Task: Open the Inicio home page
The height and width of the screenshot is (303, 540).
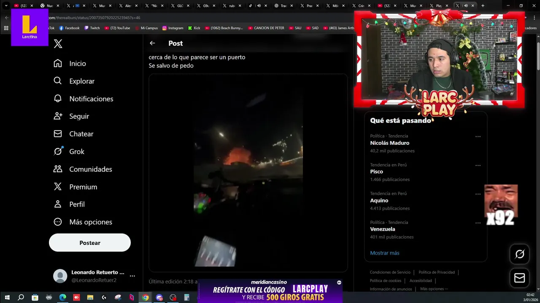Action: point(70,64)
